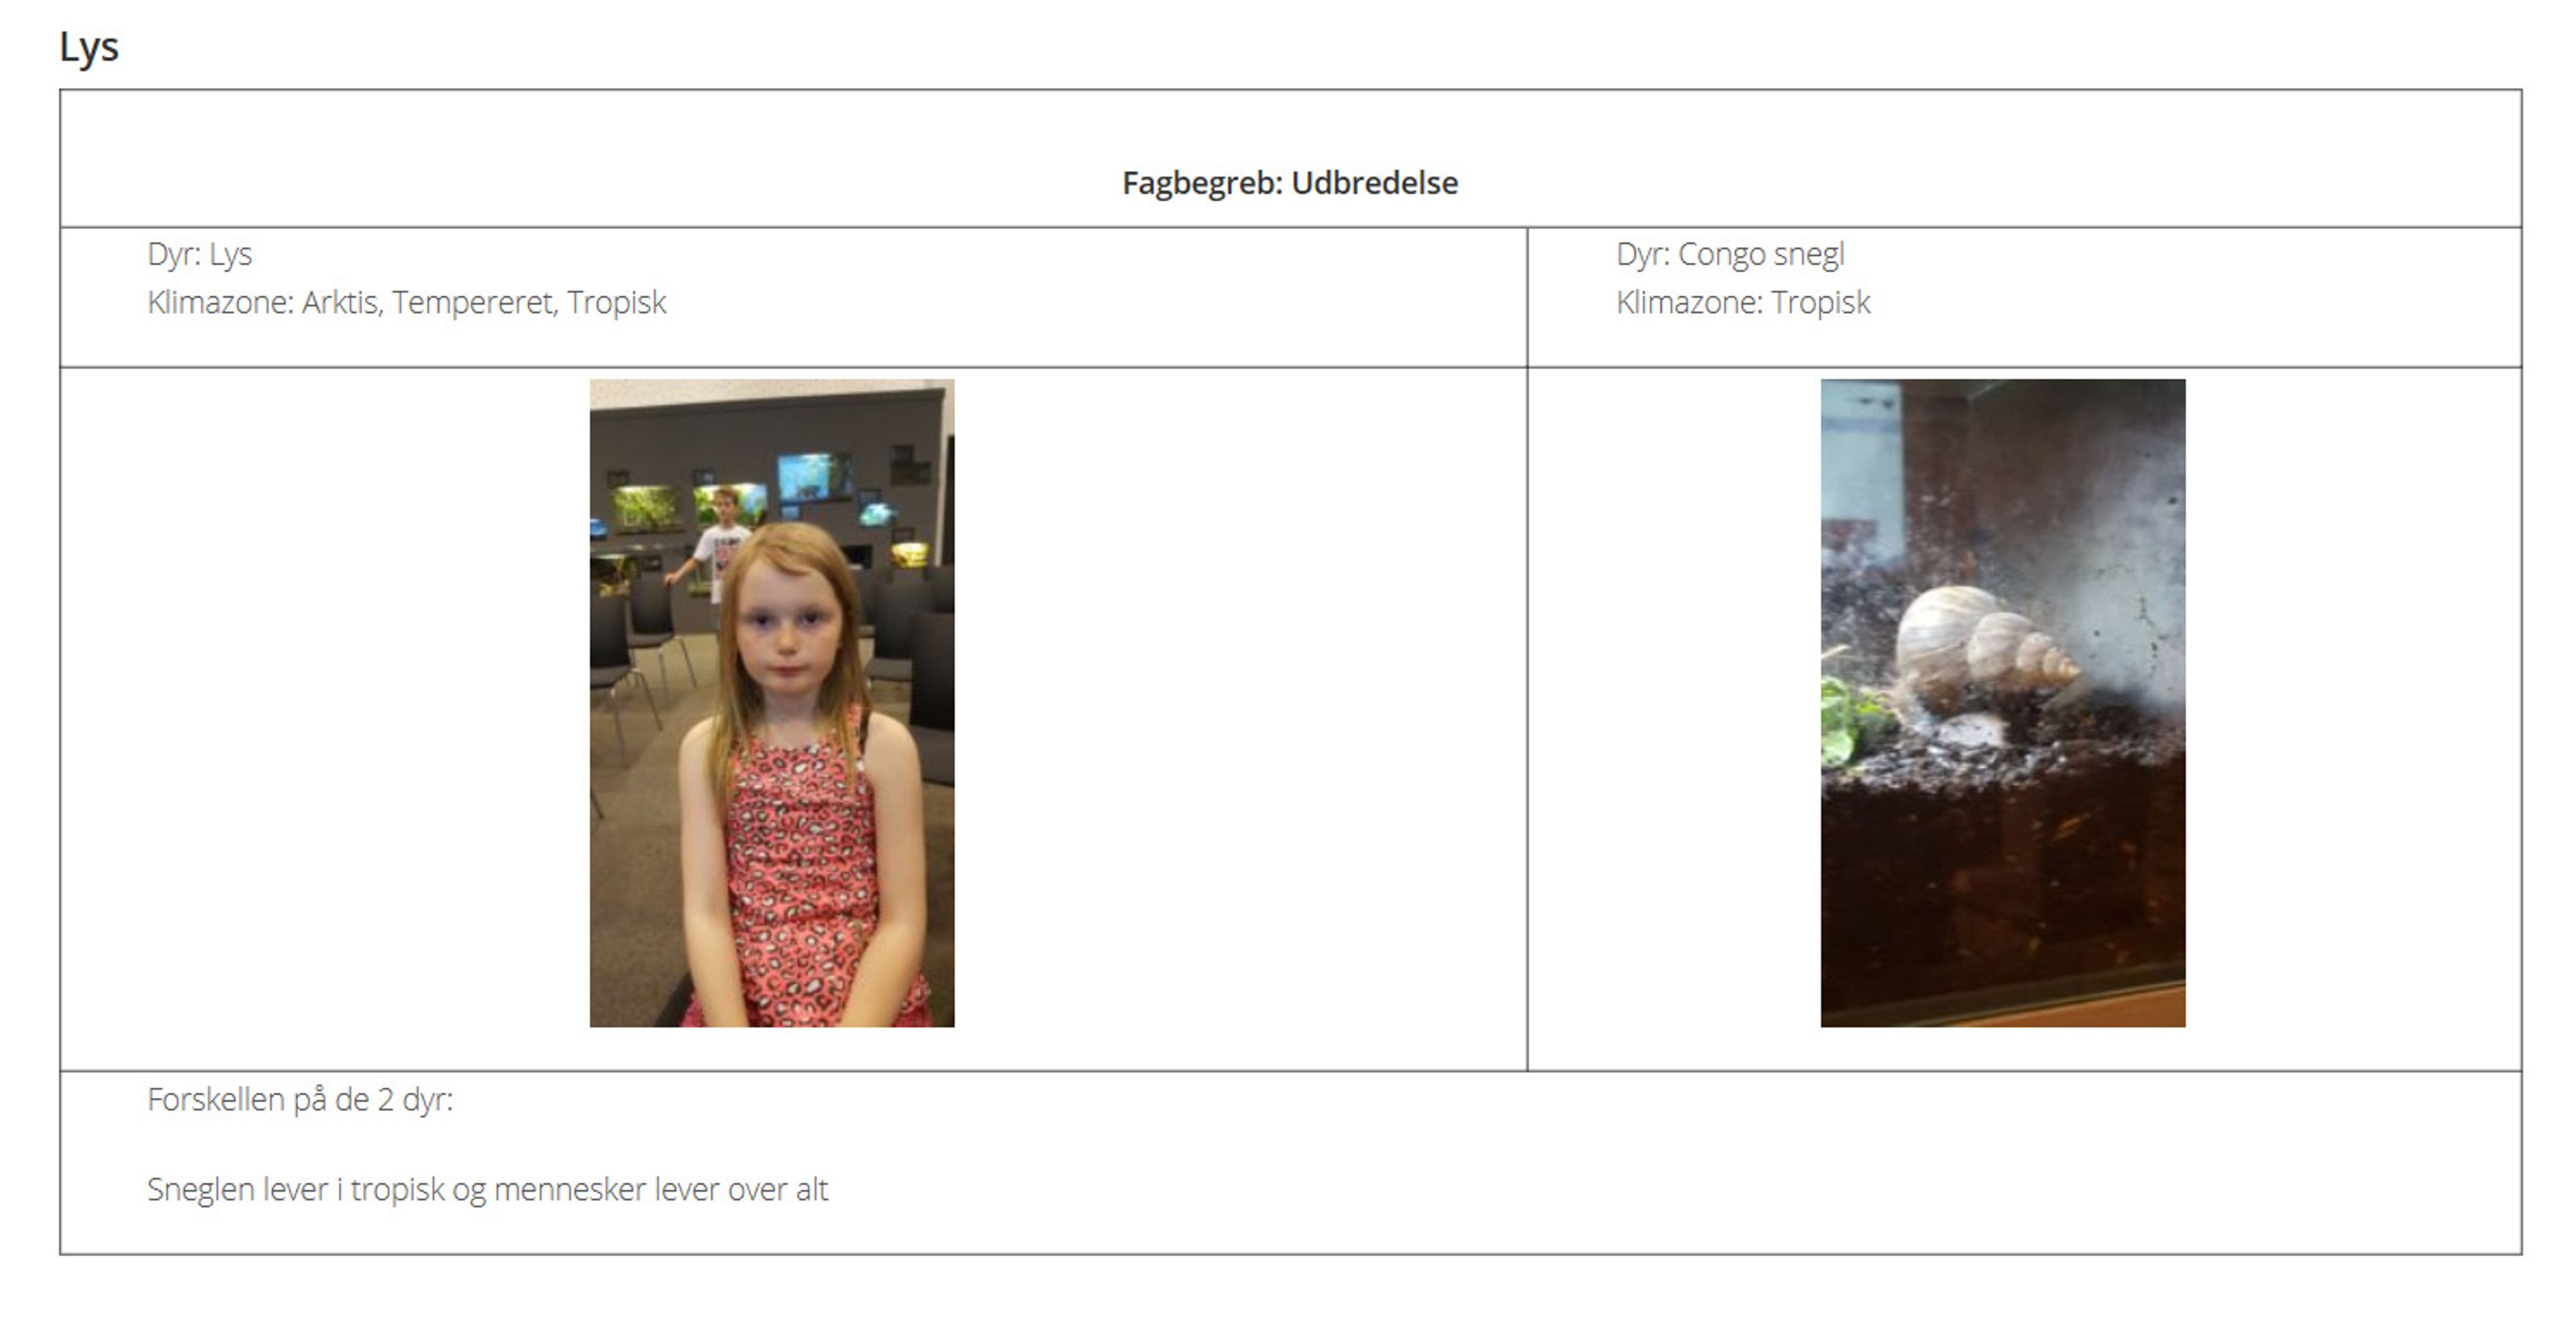2576x1328 pixels.
Task: Click the word "Sneglen" in the bottom sentence
Action: pyautogui.click(x=201, y=1189)
